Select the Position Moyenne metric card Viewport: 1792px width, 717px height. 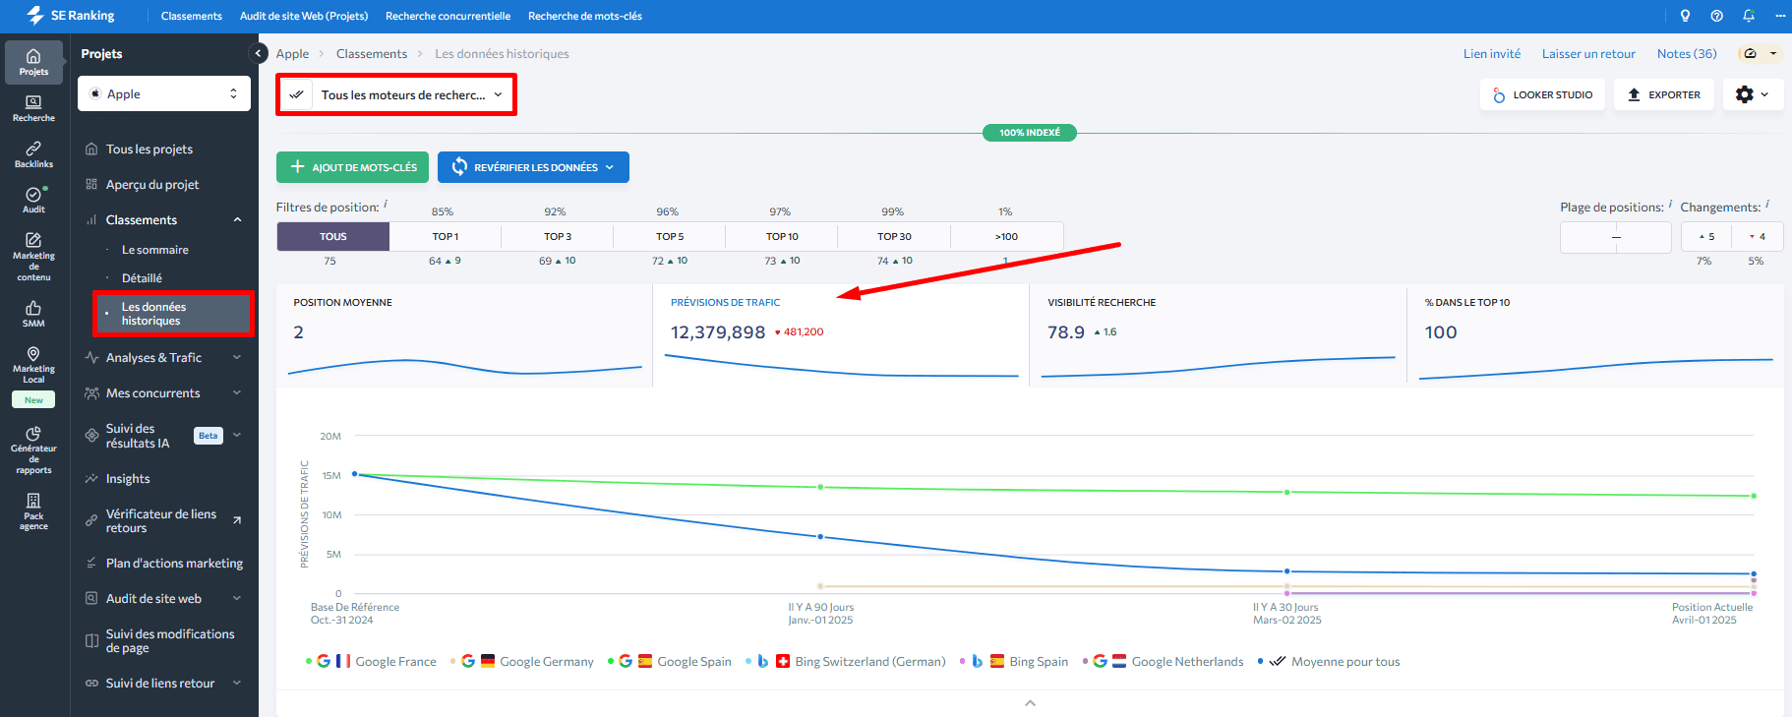coord(464,335)
